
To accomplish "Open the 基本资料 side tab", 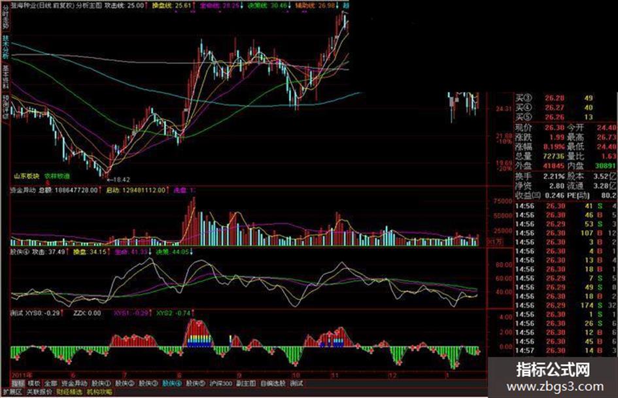I will tap(5, 77).
